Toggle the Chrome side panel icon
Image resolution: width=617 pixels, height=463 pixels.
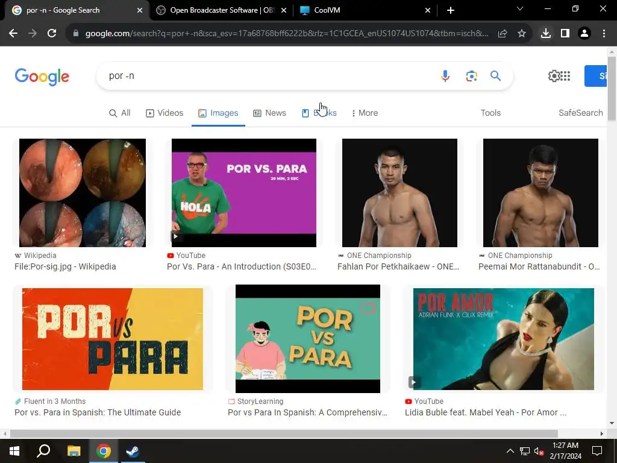tap(565, 34)
